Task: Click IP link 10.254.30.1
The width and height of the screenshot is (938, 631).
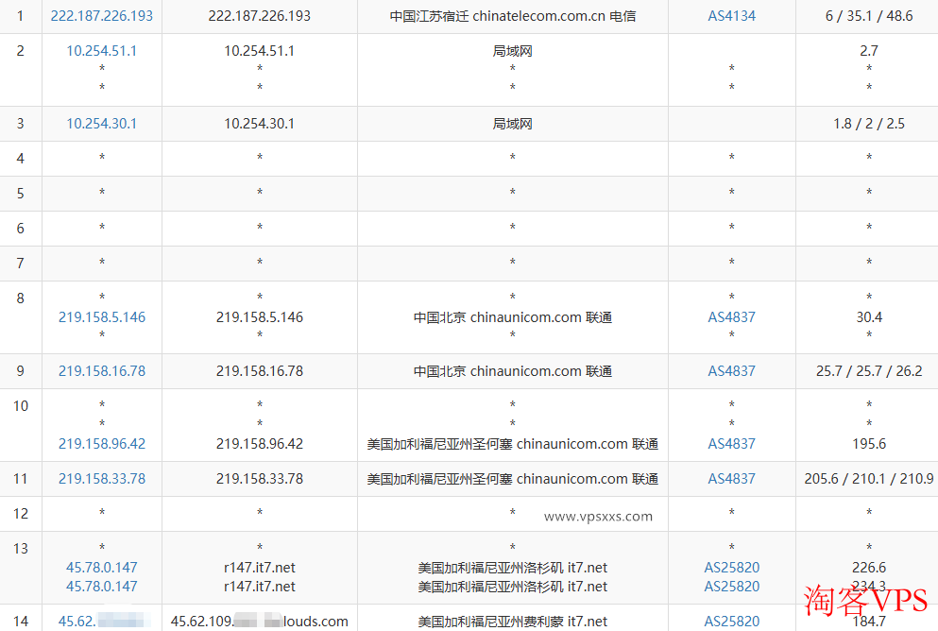Action: tap(102, 124)
